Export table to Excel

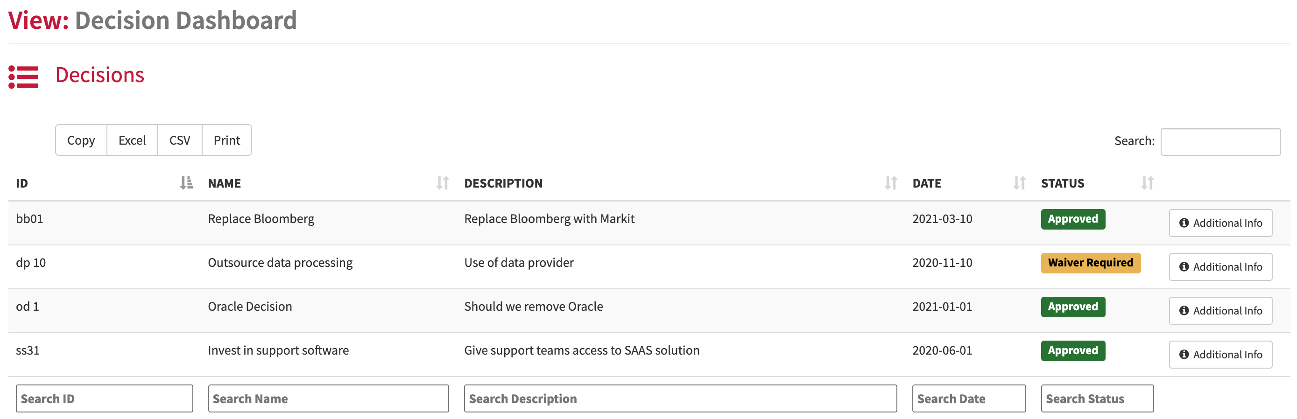[132, 140]
